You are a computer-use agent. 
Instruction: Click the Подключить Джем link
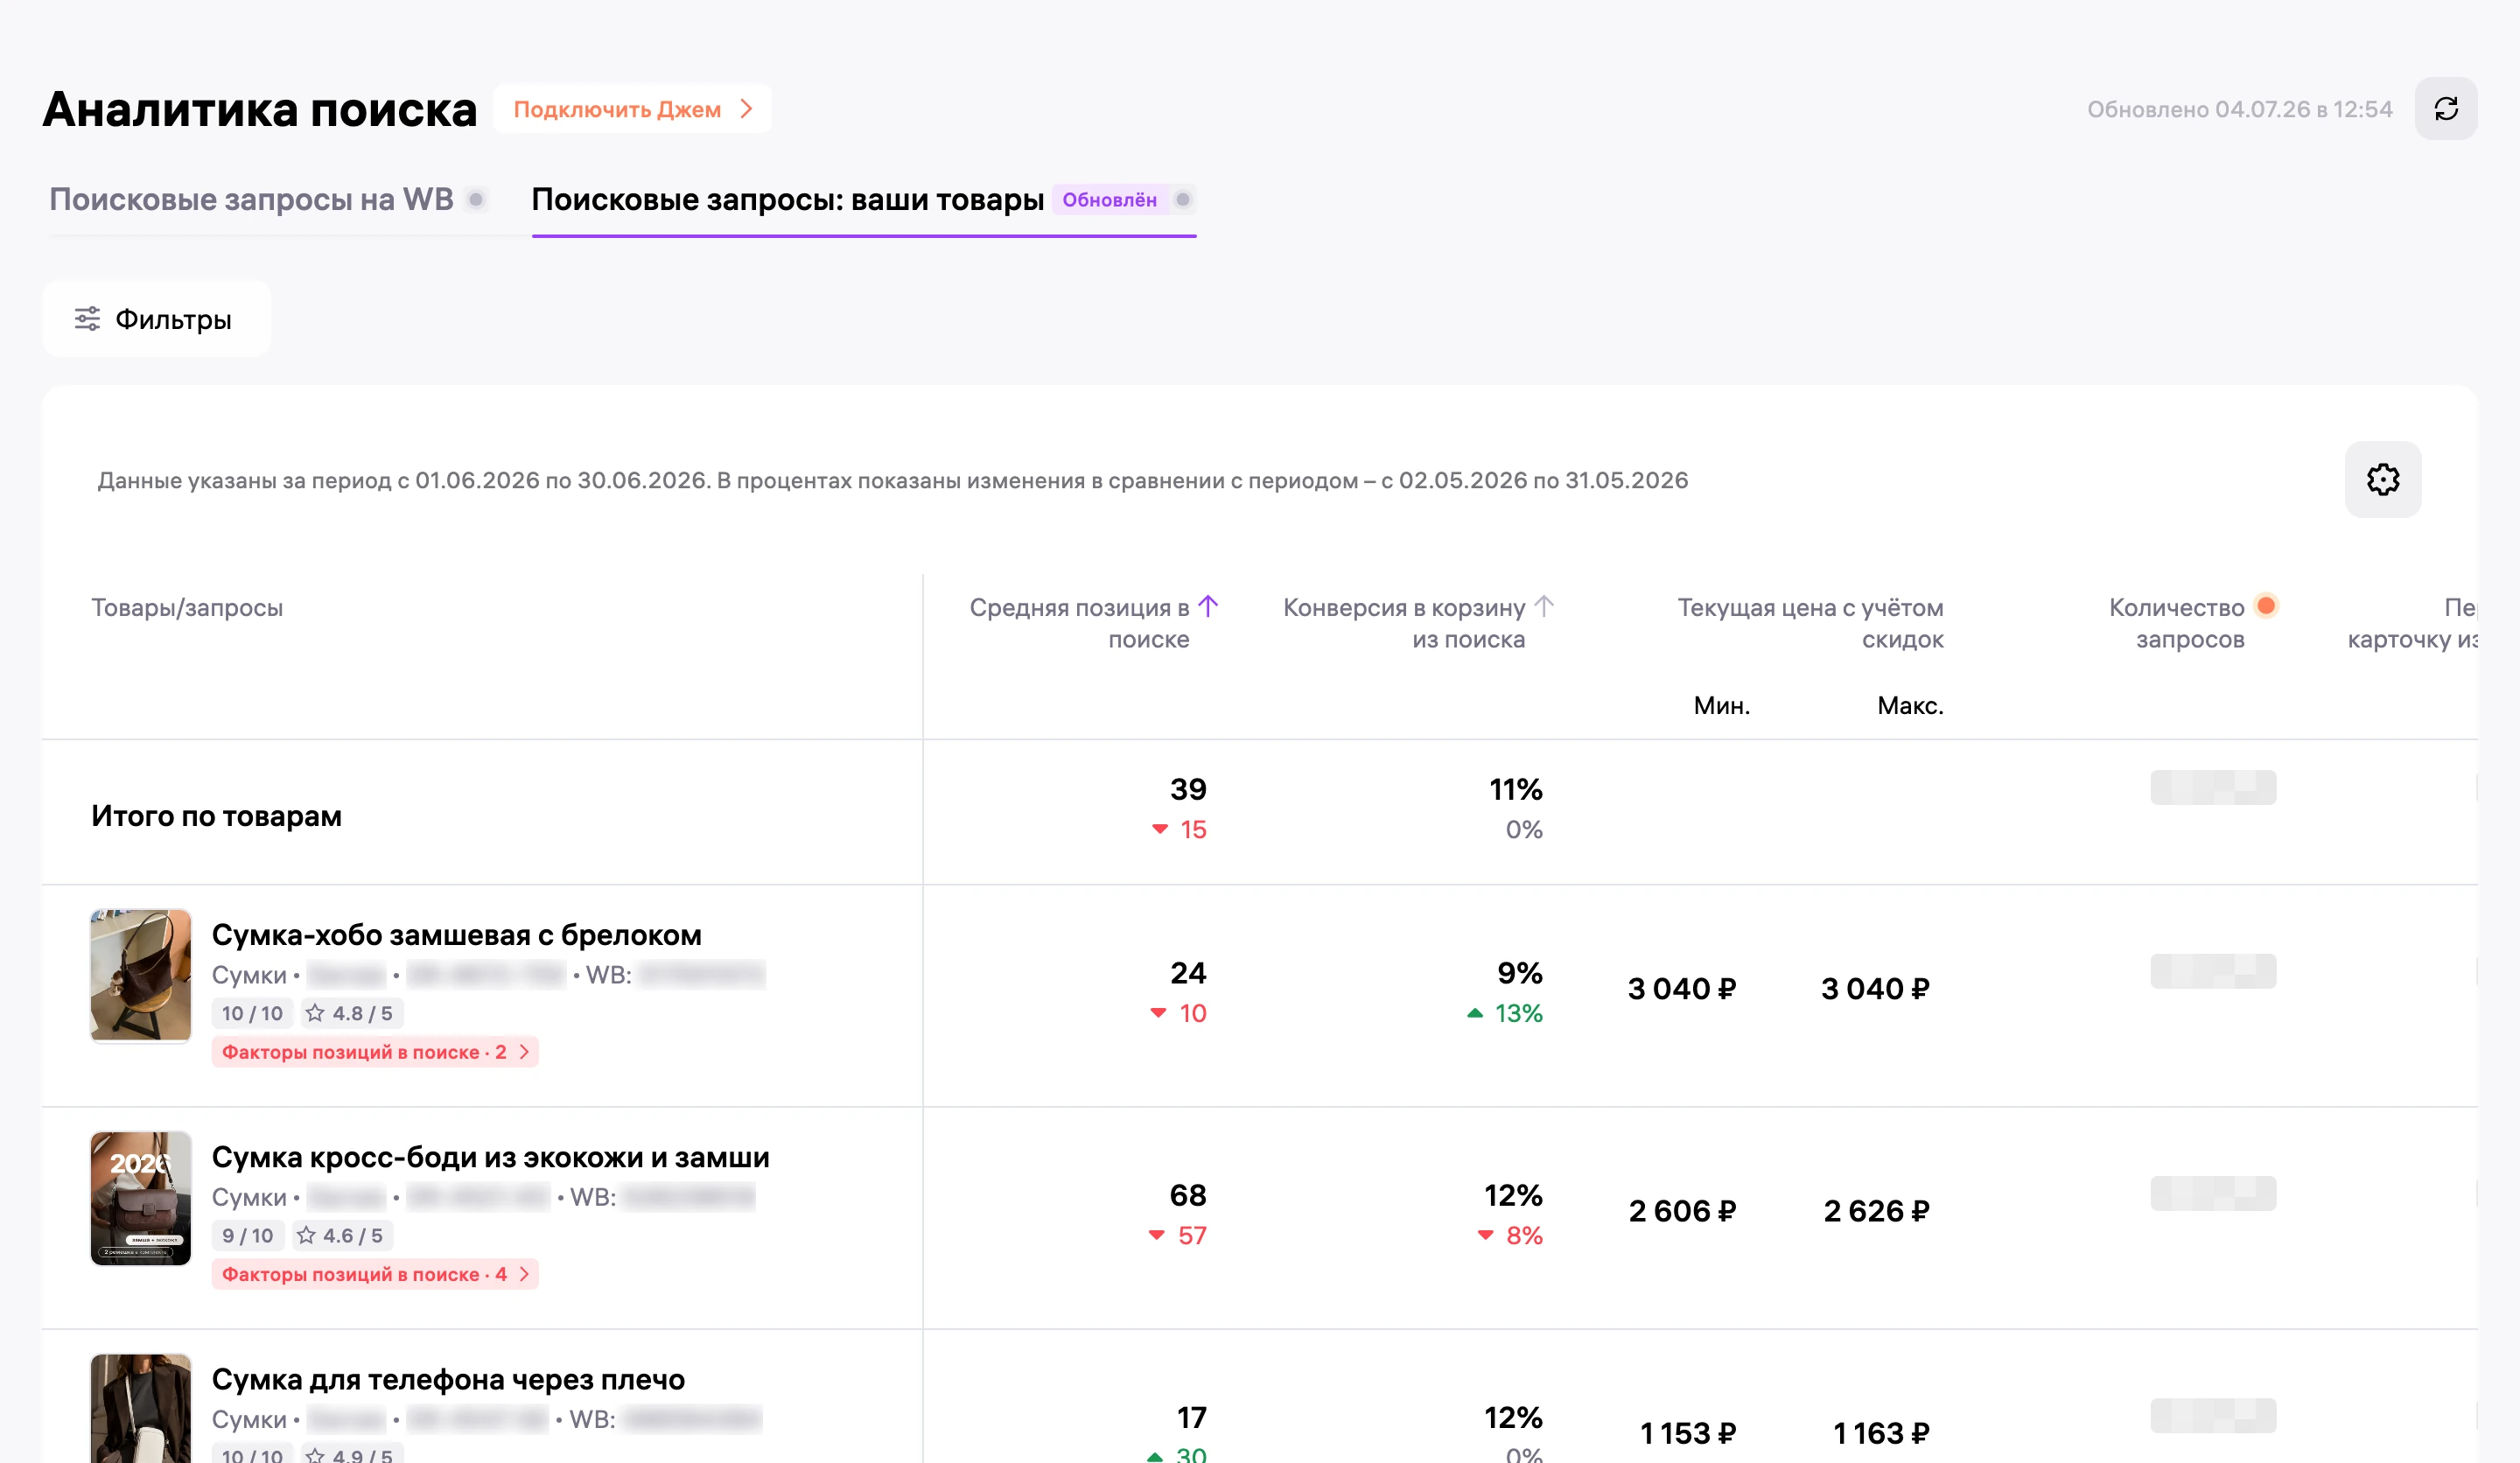pos(632,109)
